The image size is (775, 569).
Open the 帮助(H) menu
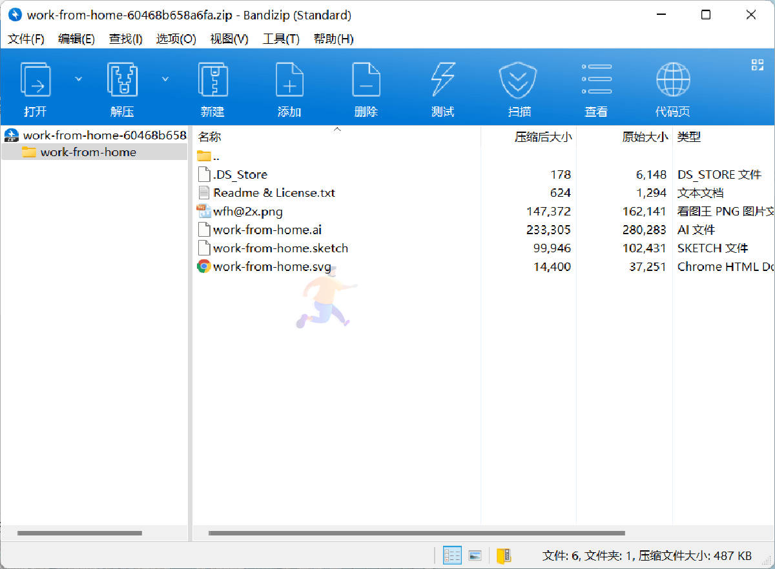pos(333,39)
